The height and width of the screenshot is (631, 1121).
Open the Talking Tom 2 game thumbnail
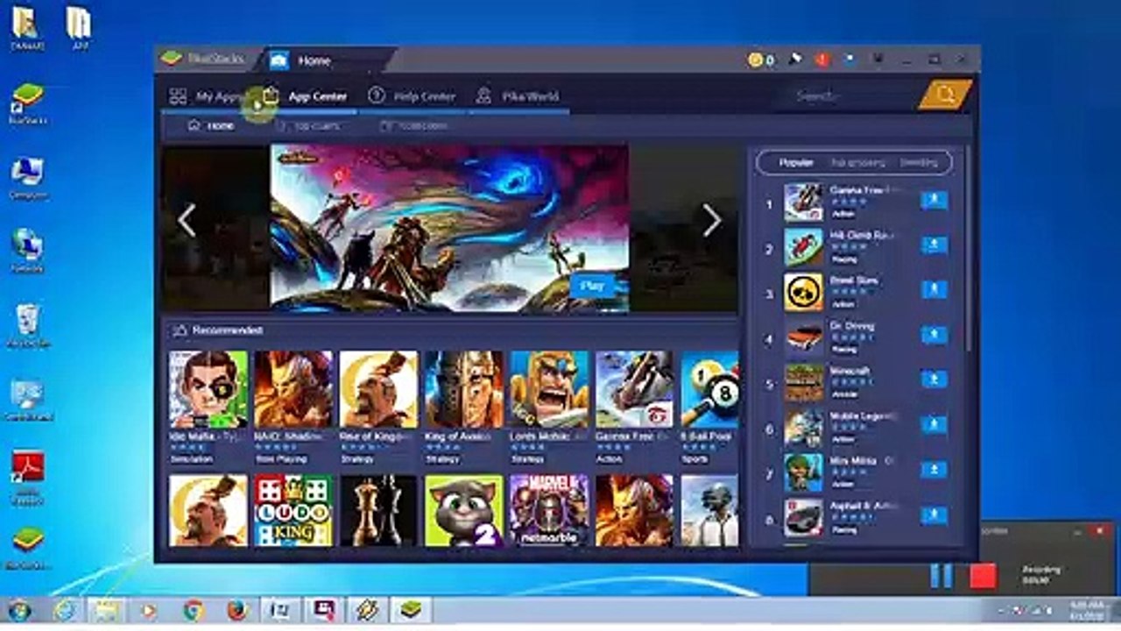[x=464, y=511]
